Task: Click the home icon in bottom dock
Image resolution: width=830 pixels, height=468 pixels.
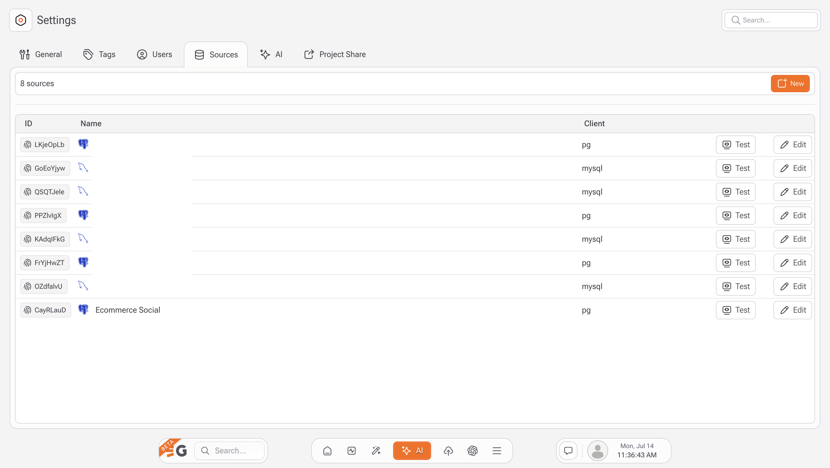Action: coord(327,451)
